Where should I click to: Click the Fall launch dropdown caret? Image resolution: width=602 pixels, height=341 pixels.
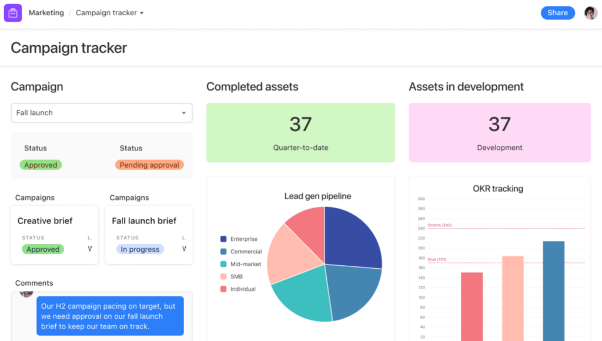coord(184,113)
